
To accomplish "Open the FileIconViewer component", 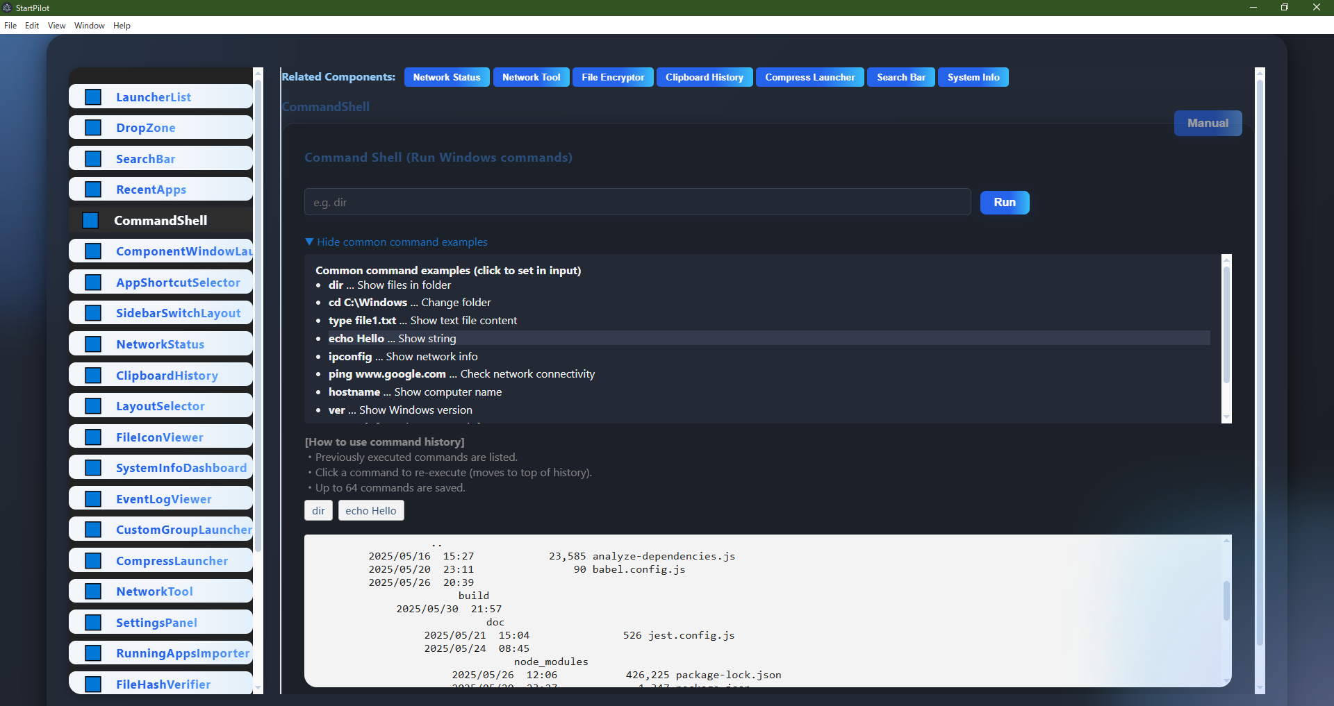I will point(159,437).
